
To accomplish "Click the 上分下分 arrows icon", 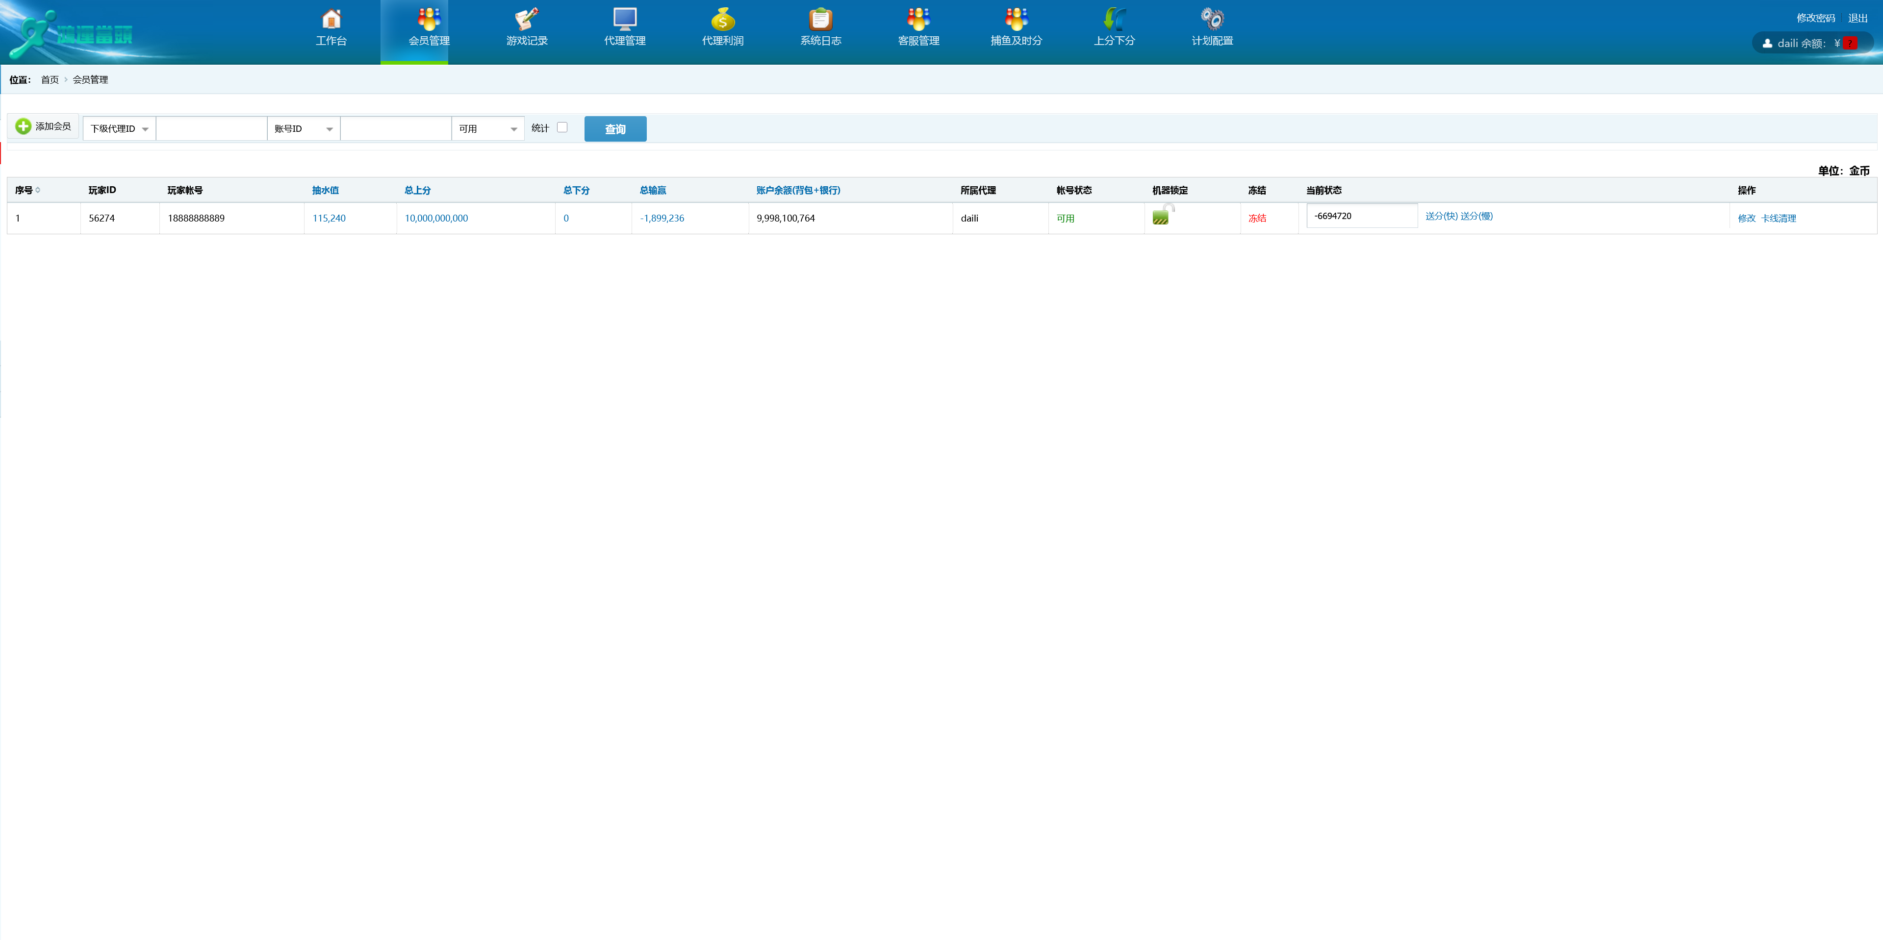I will [1114, 19].
